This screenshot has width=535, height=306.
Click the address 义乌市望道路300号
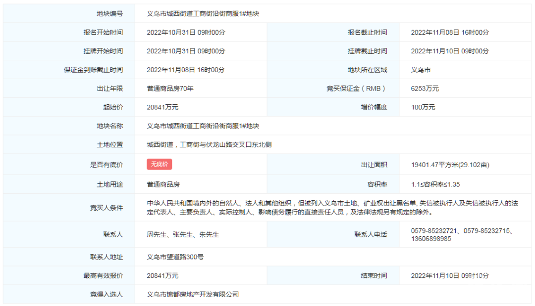(x=175, y=257)
